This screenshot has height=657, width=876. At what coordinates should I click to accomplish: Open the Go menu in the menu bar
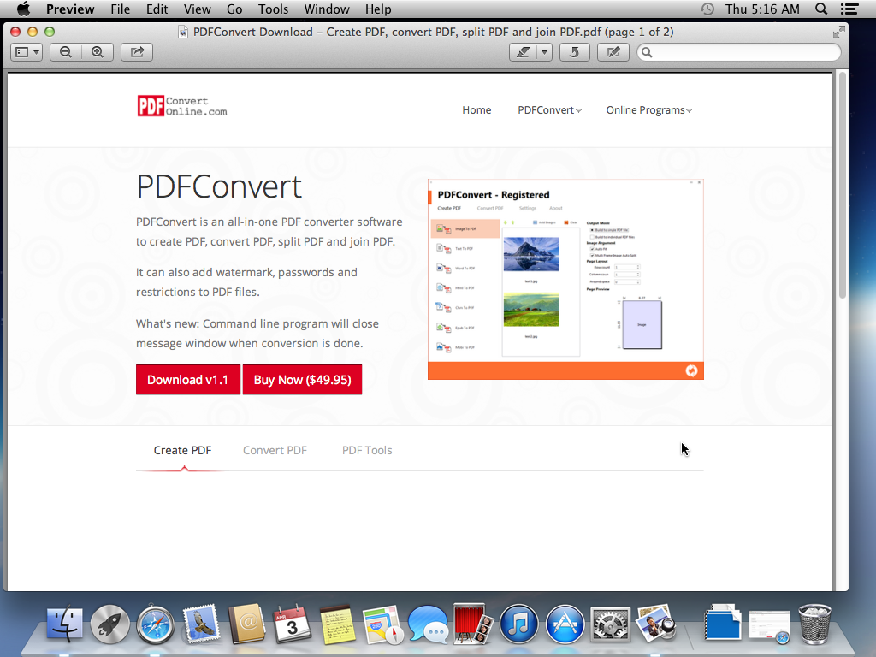point(234,9)
